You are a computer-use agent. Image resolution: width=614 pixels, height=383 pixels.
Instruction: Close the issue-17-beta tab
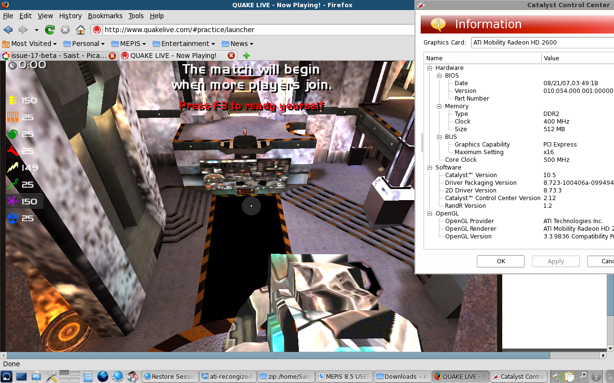point(112,56)
